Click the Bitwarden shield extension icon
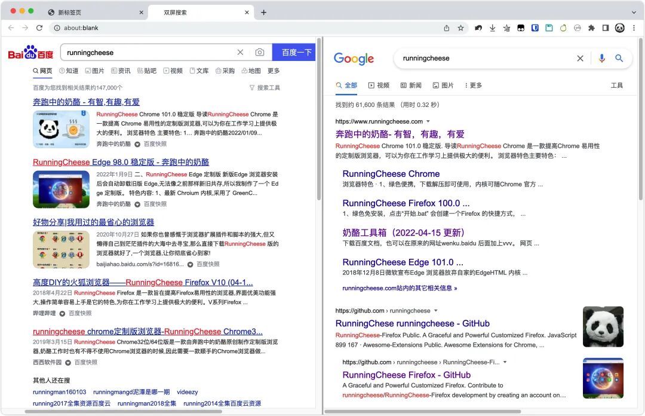 pos(535,28)
